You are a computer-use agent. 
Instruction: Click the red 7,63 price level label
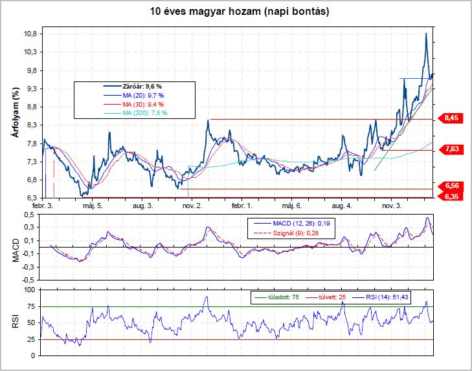453,149
